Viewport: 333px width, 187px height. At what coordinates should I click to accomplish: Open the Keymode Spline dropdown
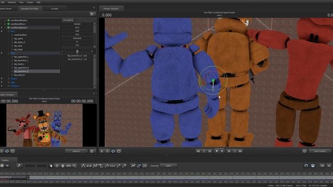[x=169, y=166]
